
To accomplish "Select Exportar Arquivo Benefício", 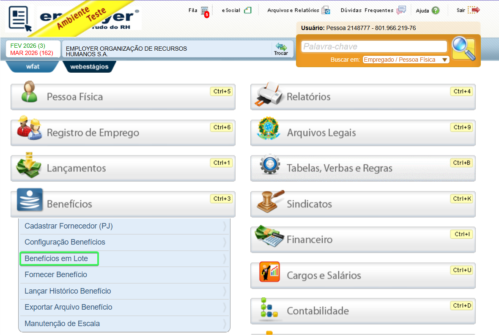I will coord(124,308).
